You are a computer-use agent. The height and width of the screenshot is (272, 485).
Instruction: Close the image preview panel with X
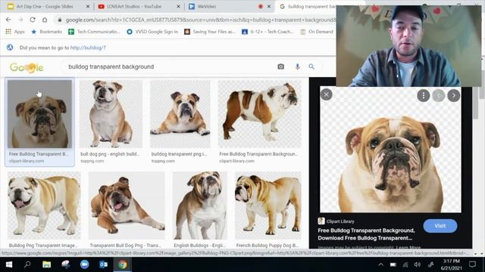(x=326, y=94)
